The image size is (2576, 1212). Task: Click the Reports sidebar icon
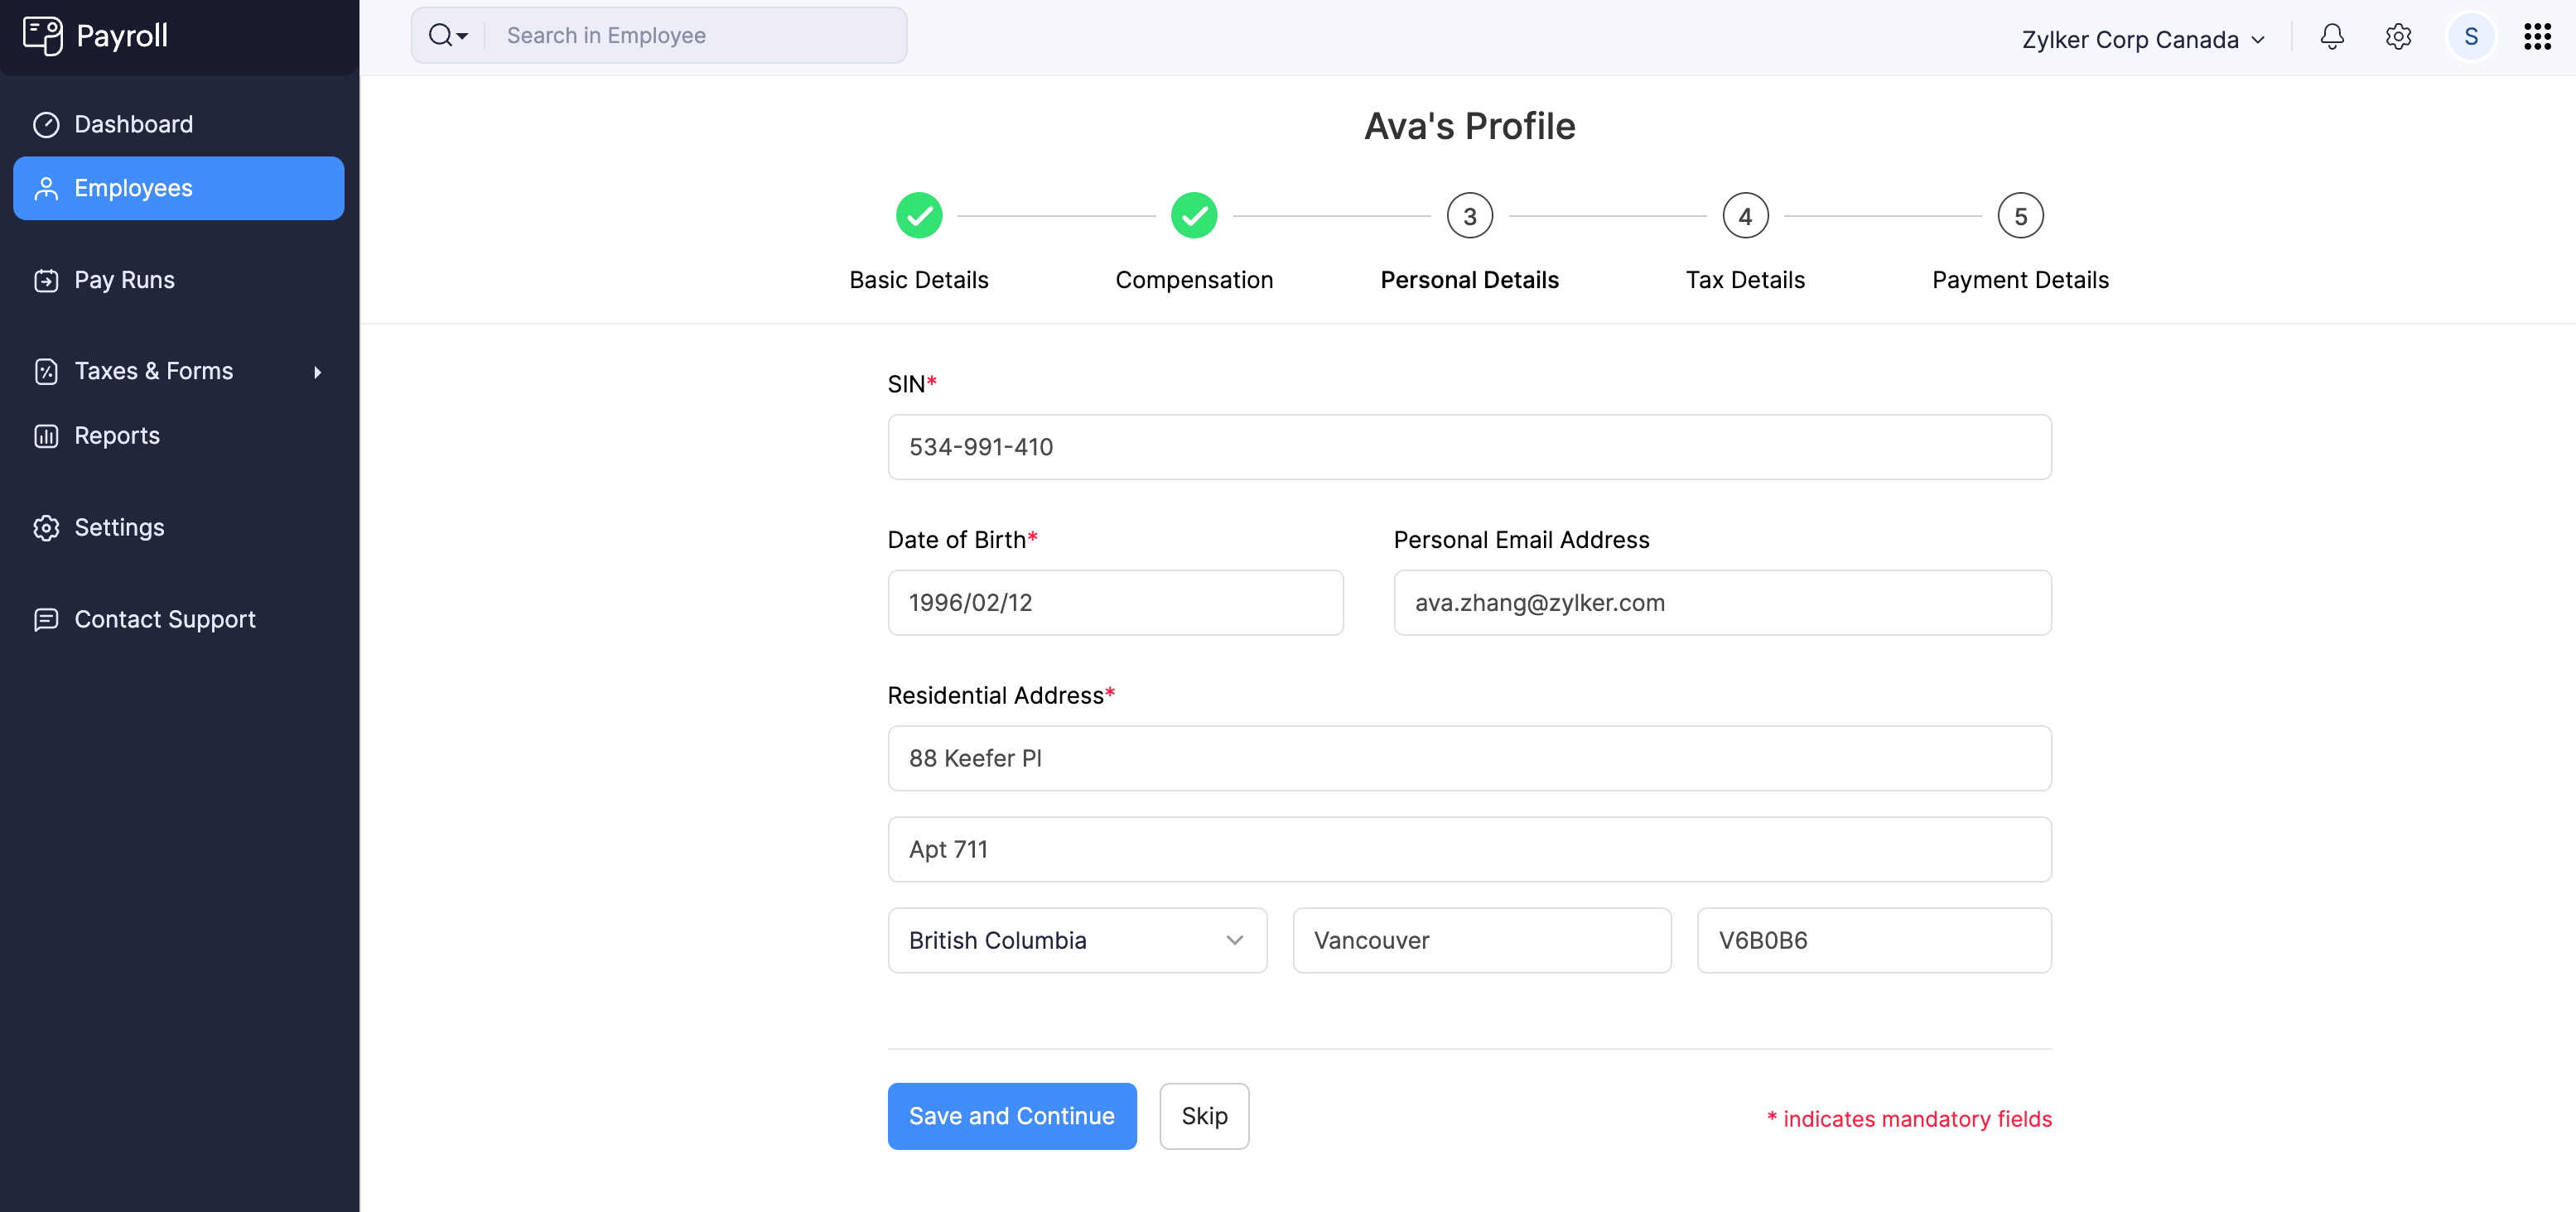click(x=46, y=435)
